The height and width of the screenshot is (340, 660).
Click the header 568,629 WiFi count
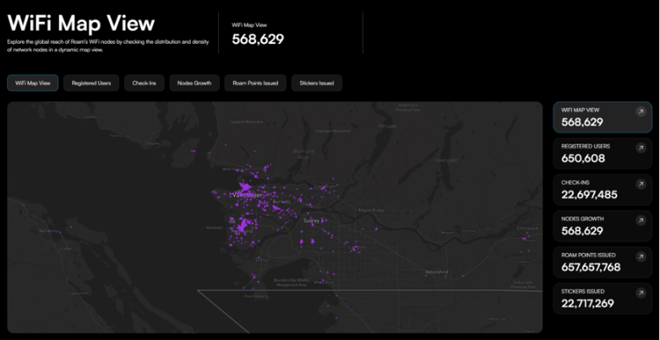click(x=258, y=39)
